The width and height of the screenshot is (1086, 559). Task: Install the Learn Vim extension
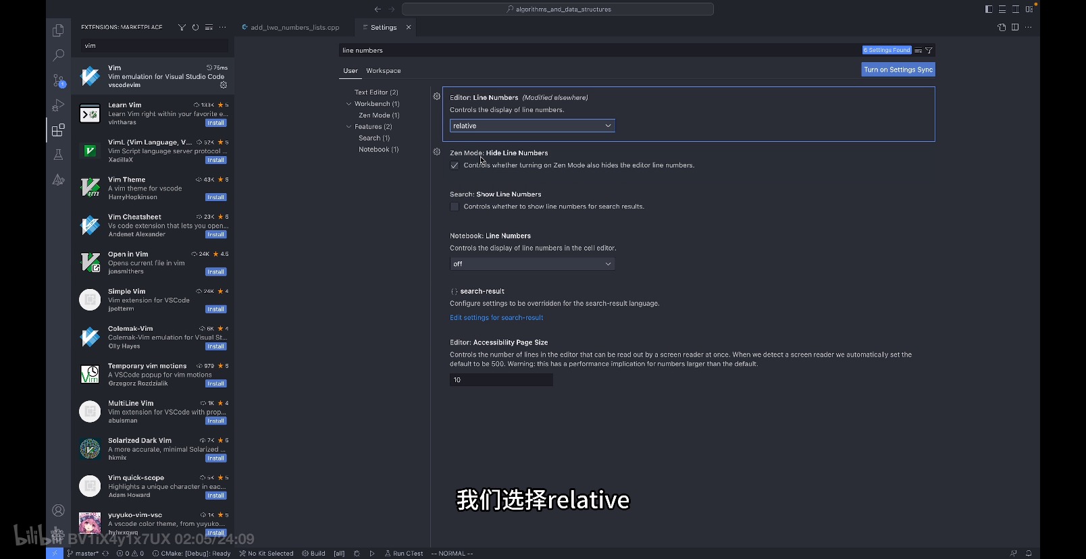click(216, 123)
